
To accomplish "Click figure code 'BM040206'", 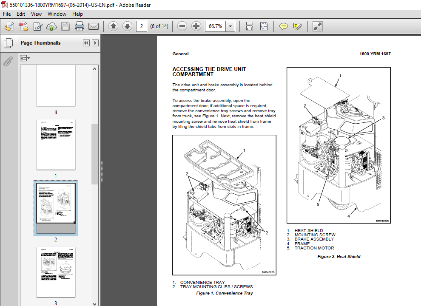I will (382, 221).
